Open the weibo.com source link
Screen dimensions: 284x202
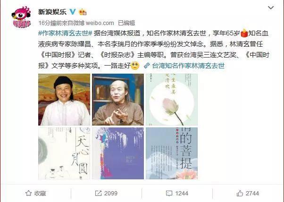click(100, 23)
